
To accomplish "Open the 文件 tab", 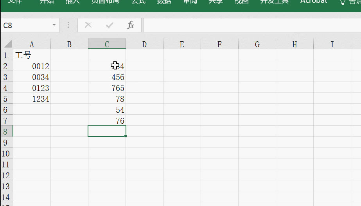I will pyautogui.click(x=15, y=2).
